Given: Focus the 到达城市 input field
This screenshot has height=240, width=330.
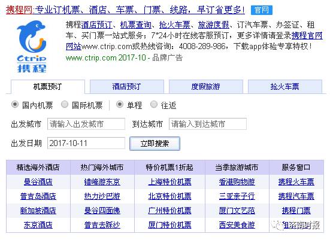Looking at the screenshot, I should coord(208,124).
